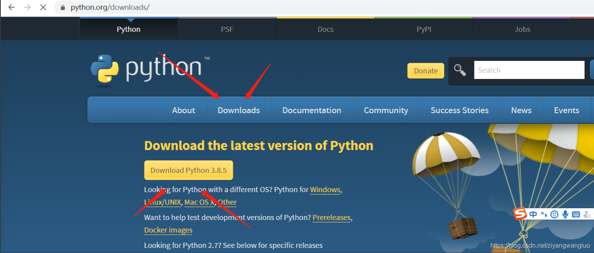Follow the Mac OS X link
This screenshot has width=594, height=253.
(x=199, y=202)
